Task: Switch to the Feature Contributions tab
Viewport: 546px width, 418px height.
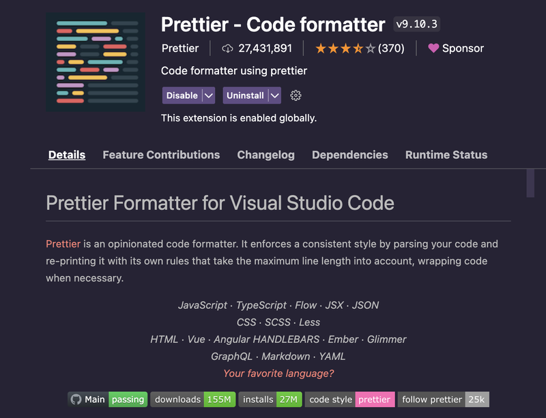Action: (x=161, y=155)
